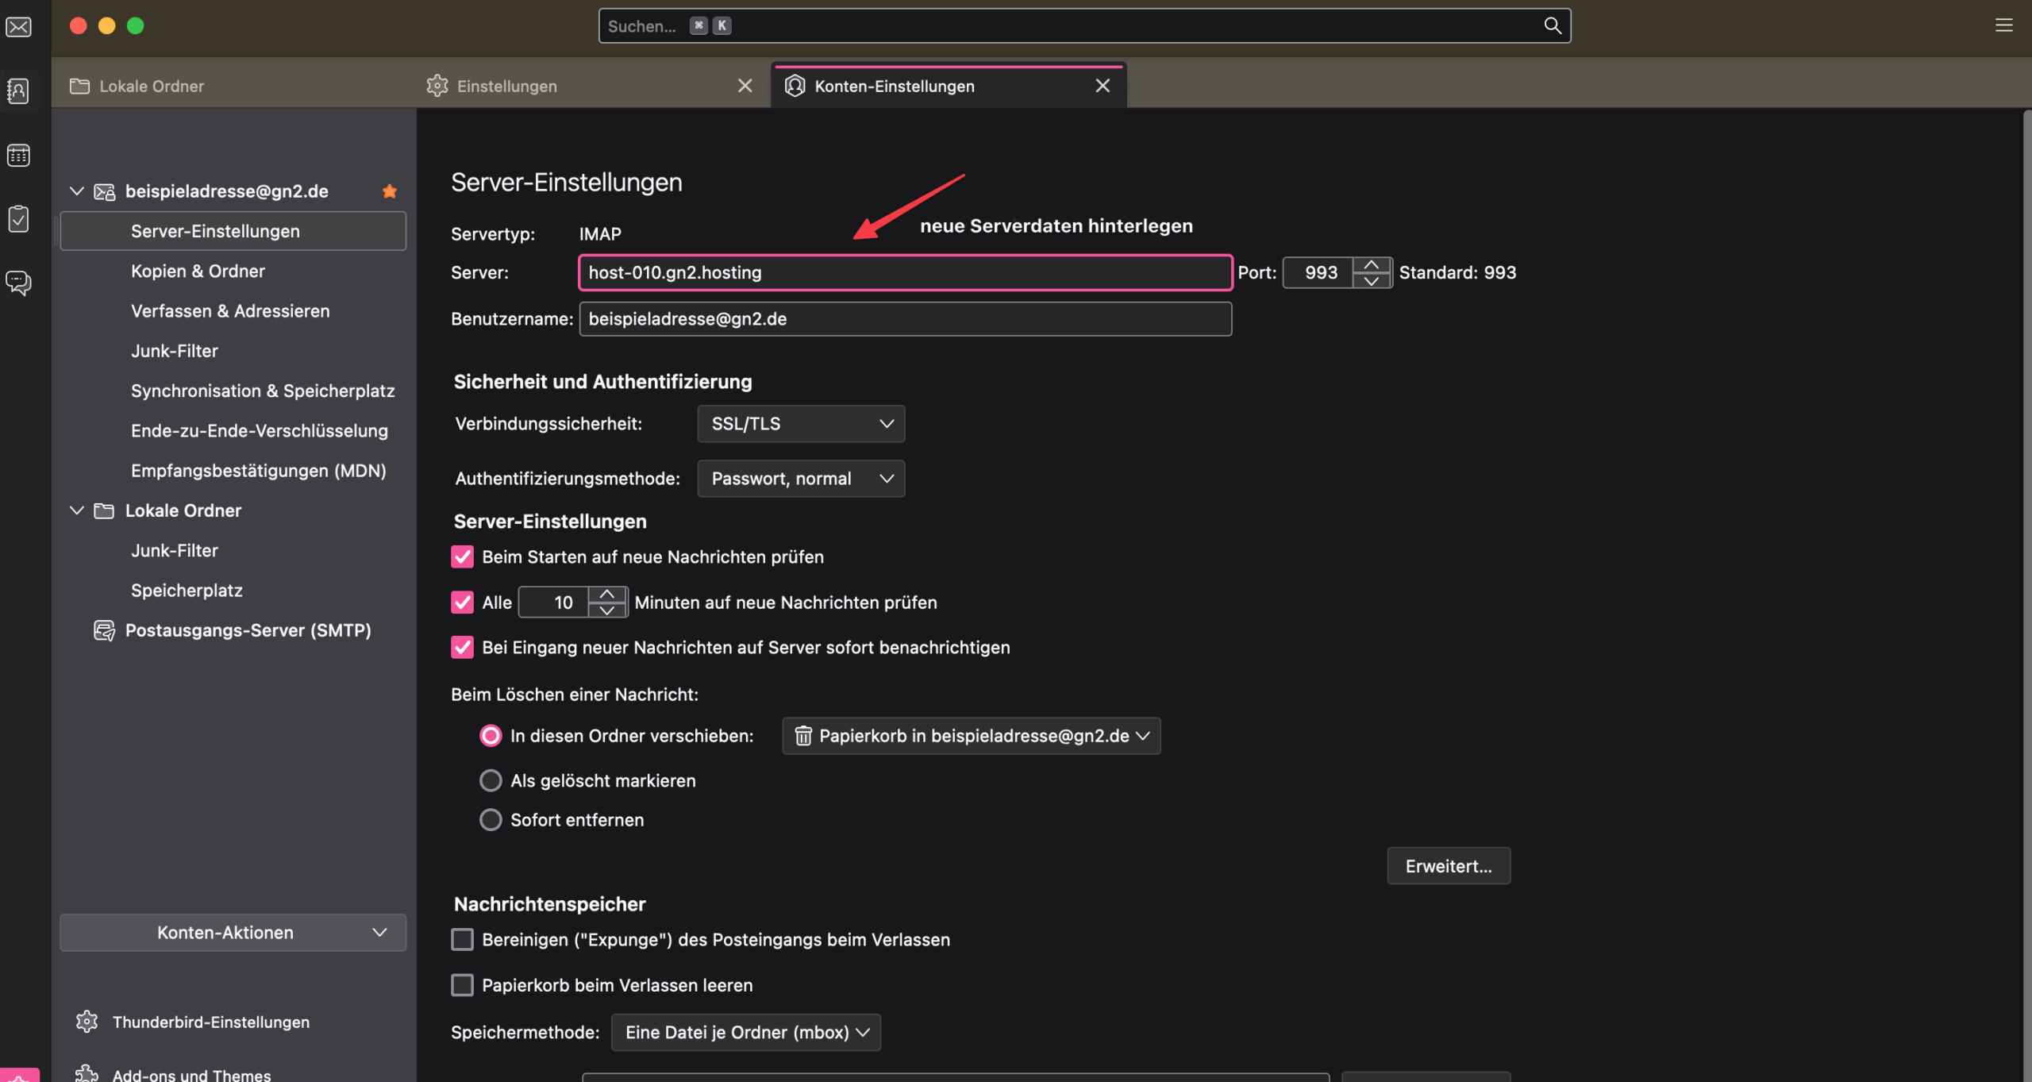Select Als gelöscht markieren radio
Viewport: 2032px width, 1082px height.
[491, 780]
